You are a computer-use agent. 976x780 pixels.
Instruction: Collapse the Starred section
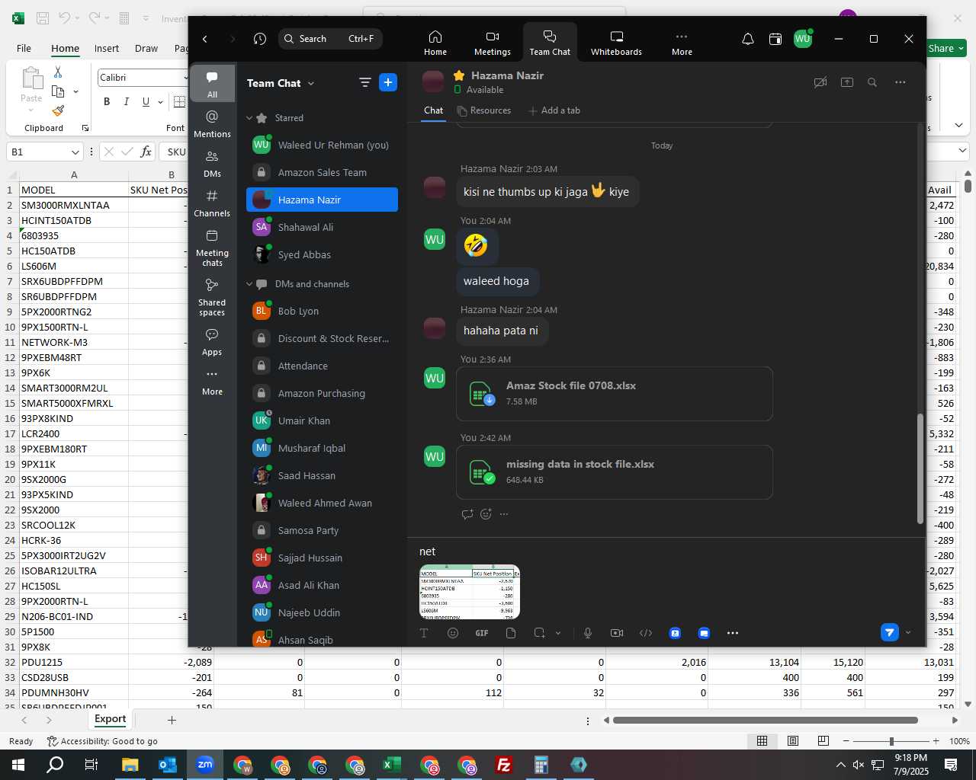click(x=249, y=118)
